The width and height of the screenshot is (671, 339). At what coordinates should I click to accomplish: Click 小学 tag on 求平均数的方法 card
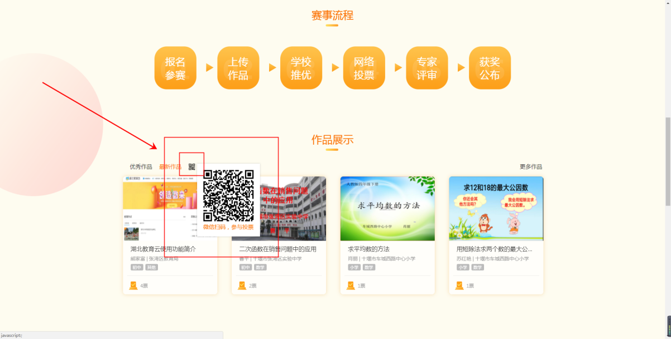[354, 267]
